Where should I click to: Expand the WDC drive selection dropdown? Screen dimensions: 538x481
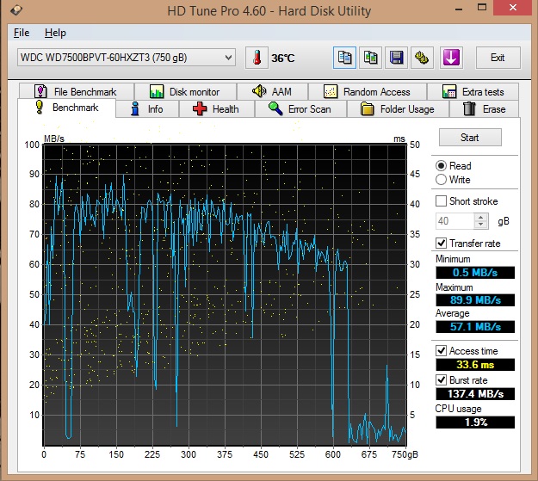pos(228,58)
